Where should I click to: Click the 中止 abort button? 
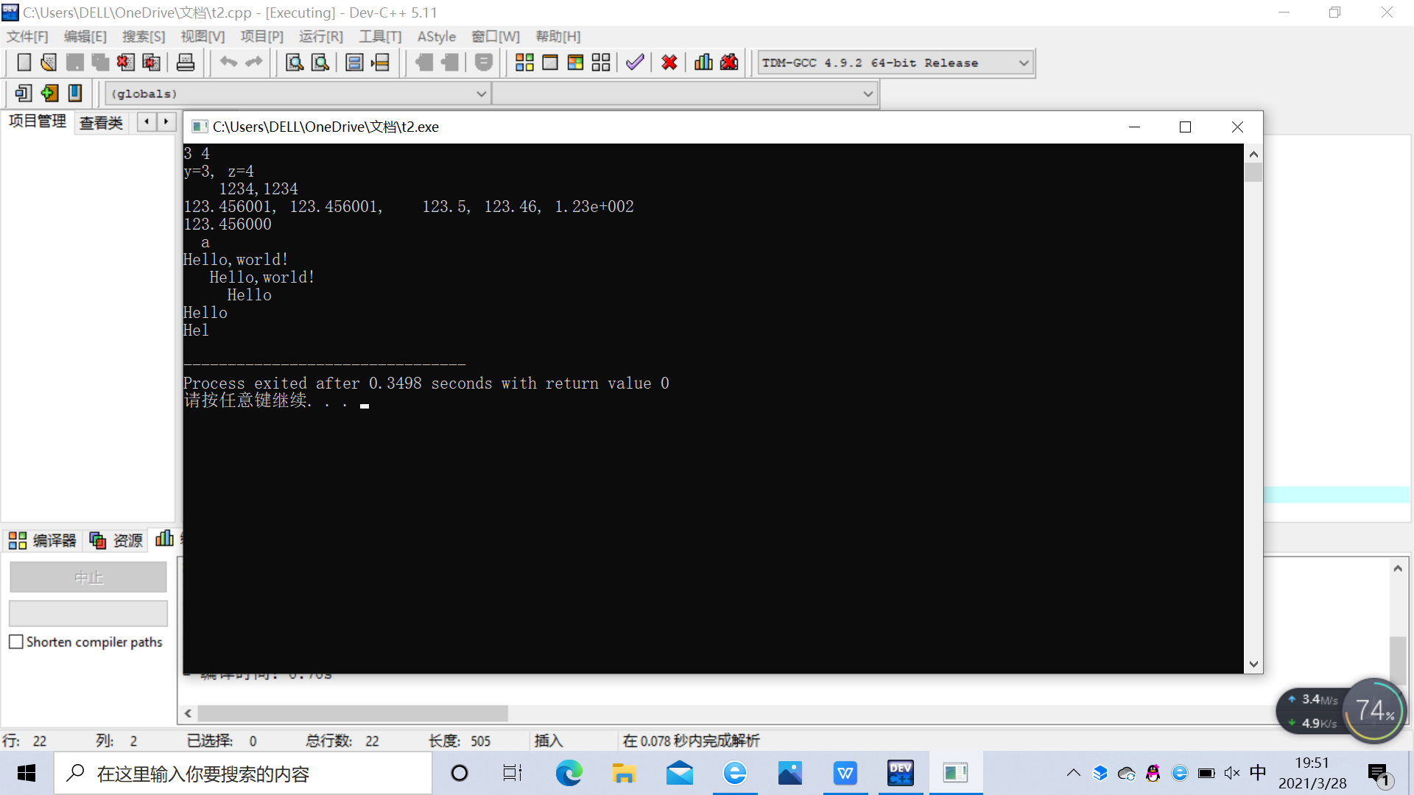[x=88, y=578]
